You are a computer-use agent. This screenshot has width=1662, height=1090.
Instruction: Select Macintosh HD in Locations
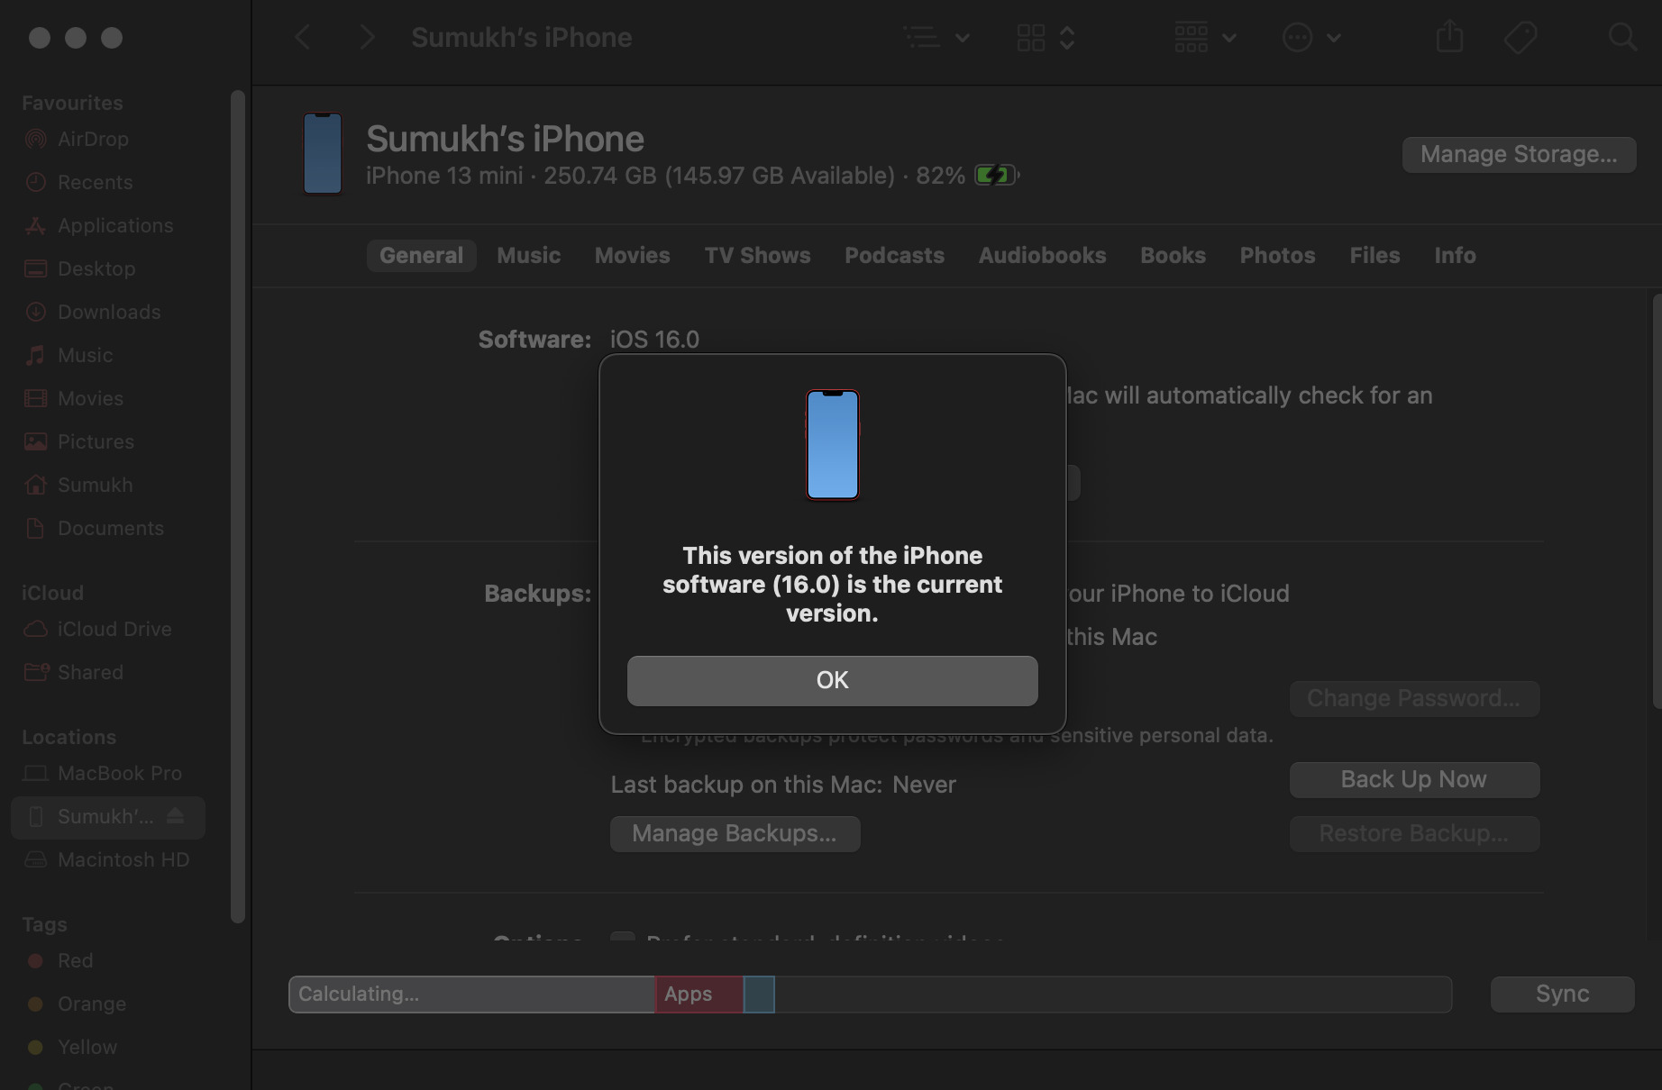tap(123, 859)
